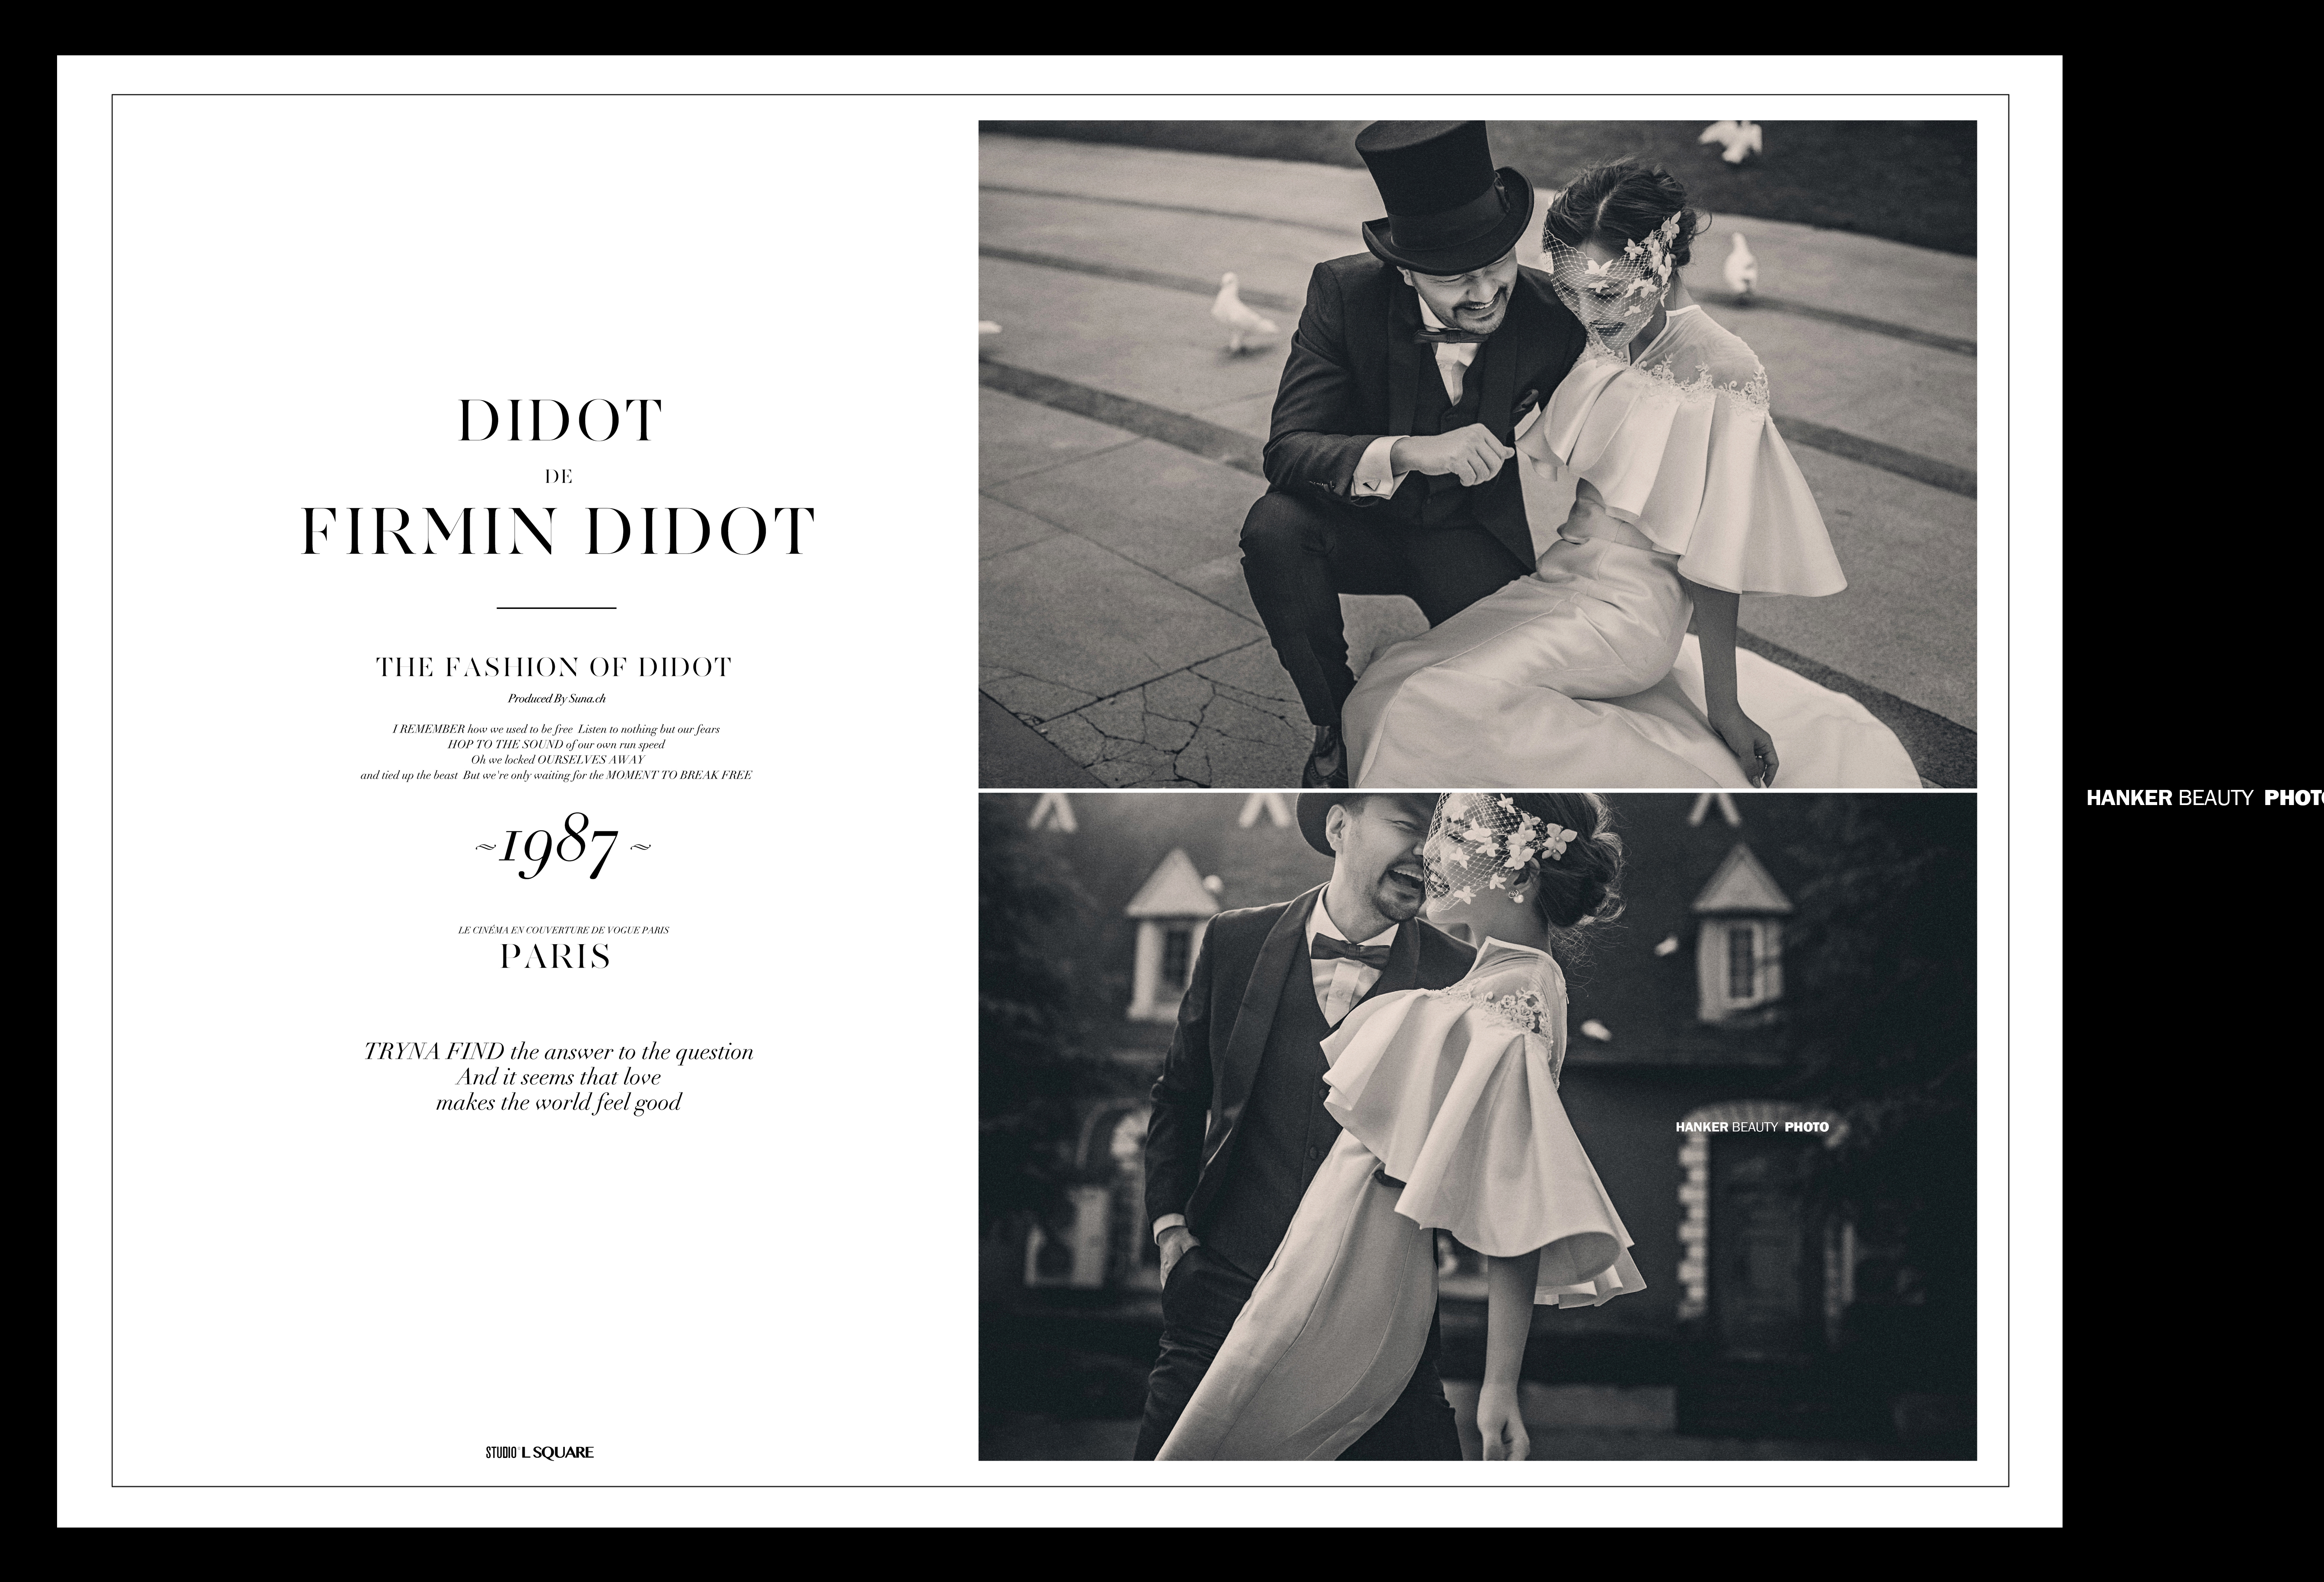Click the small "DE" text
Screen dimensions: 2324x1582
pyautogui.click(x=559, y=478)
